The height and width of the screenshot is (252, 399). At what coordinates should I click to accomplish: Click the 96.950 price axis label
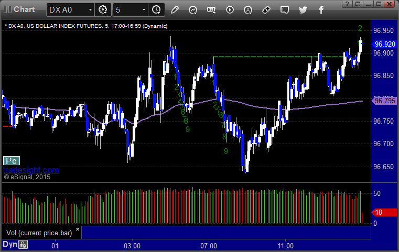click(x=383, y=31)
